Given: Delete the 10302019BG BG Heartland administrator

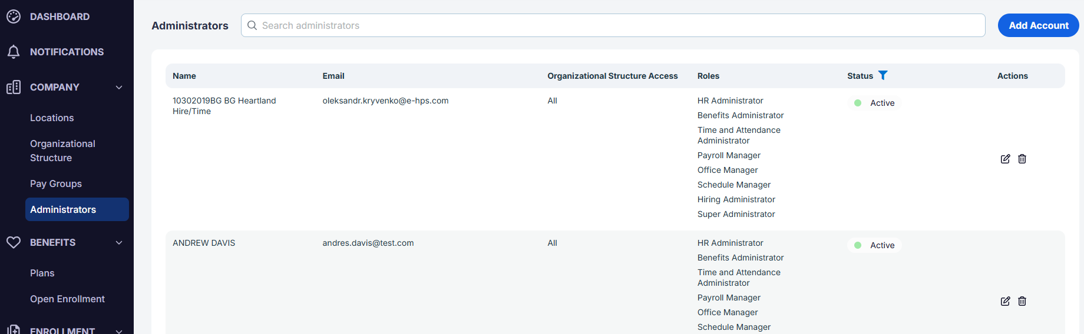Looking at the screenshot, I should pos(1022,159).
